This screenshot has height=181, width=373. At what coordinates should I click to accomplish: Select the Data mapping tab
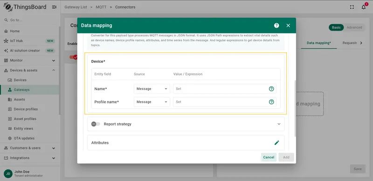(319, 43)
